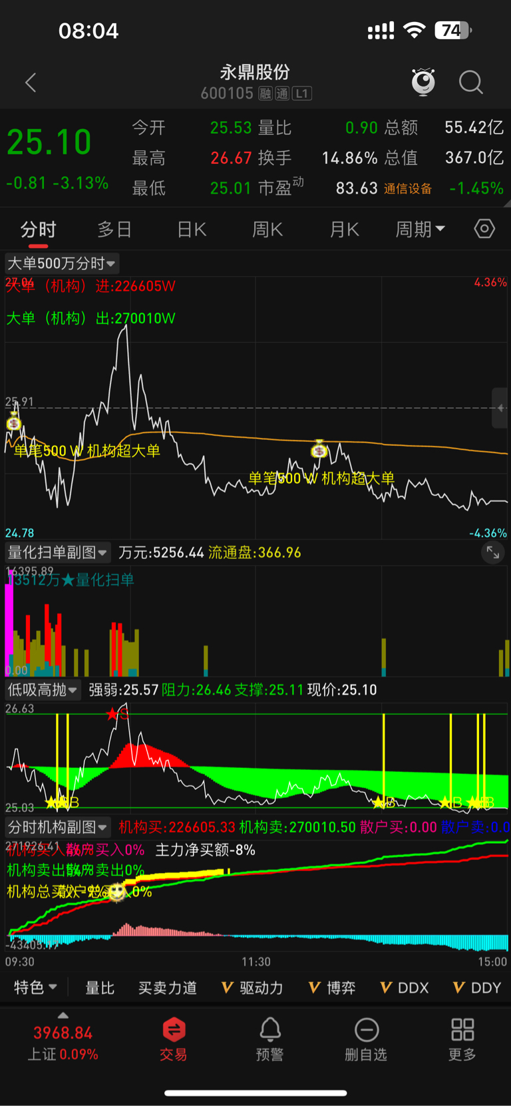Expand the side panel arrow on chart edge

(x=501, y=408)
